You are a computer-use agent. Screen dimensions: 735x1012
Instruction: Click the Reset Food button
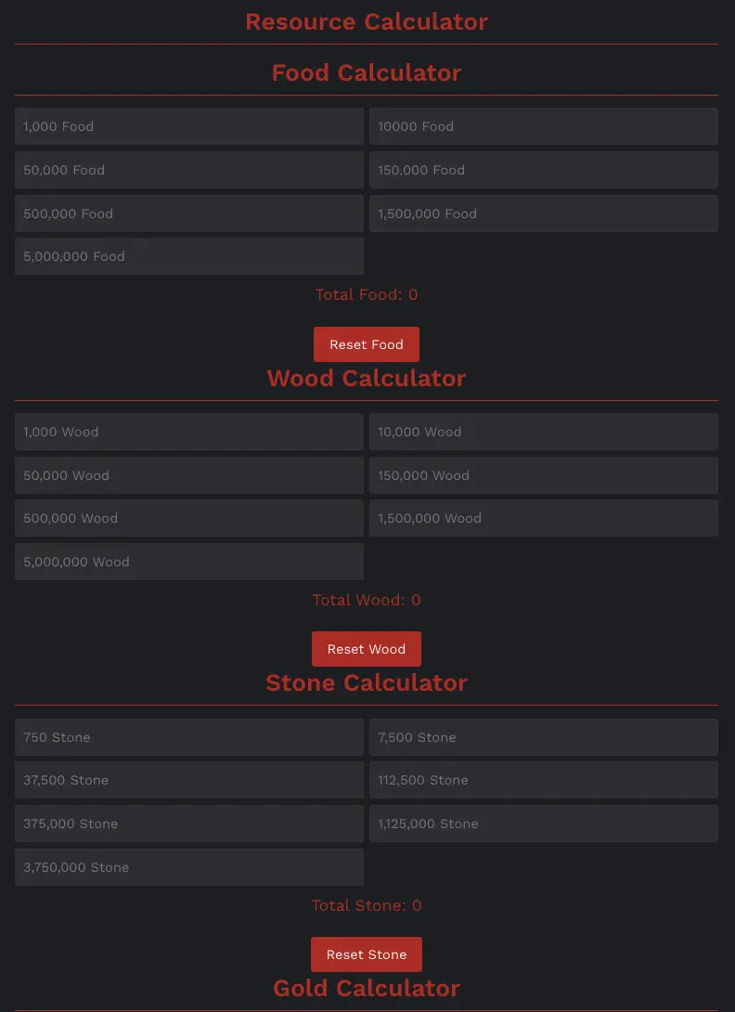click(x=366, y=344)
